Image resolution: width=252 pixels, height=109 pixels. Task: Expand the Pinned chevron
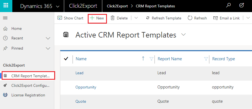click(x=48, y=48)
